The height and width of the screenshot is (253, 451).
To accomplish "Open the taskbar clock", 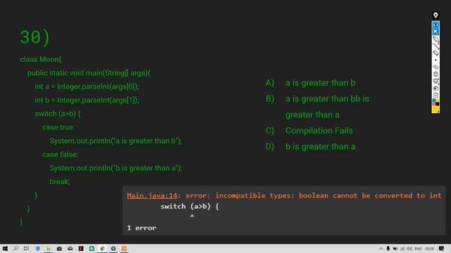I will [x=429, y=249].
